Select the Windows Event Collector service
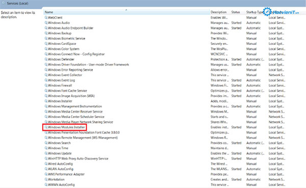This screenshot has width=306, height=188. [x=65, y=75]
